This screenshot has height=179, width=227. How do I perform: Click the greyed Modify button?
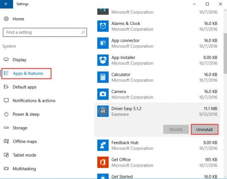point(176,130)
